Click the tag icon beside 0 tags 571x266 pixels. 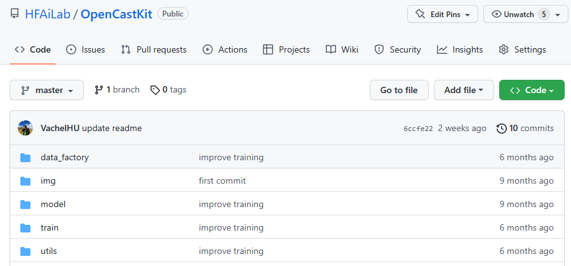pos(155,90)
